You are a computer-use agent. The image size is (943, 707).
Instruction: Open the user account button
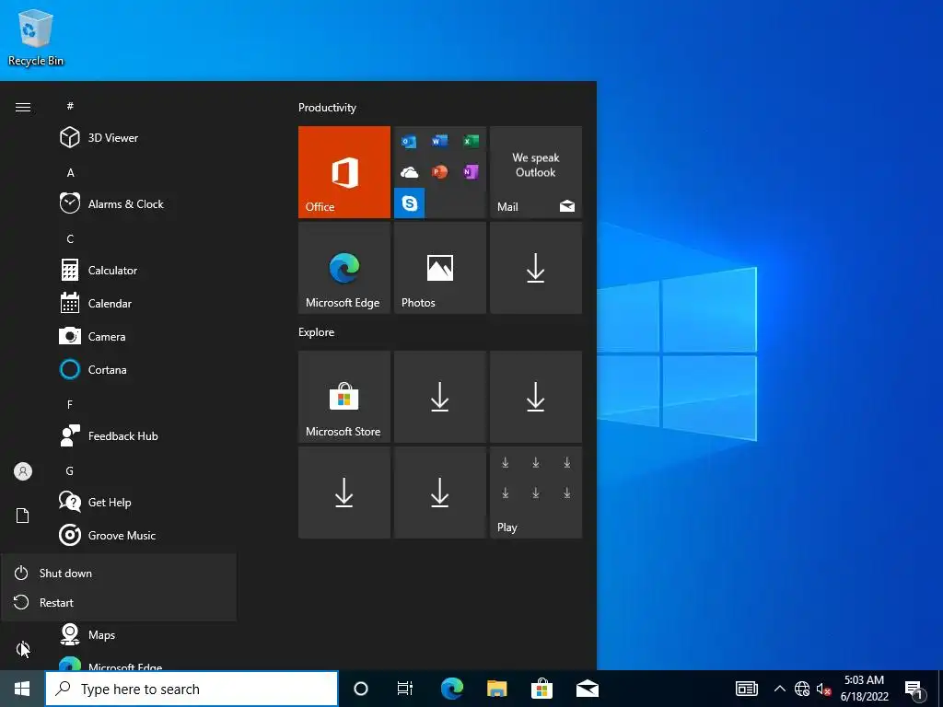23,471
